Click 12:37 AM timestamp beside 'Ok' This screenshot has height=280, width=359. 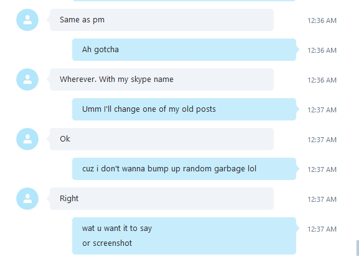[322, 140]
